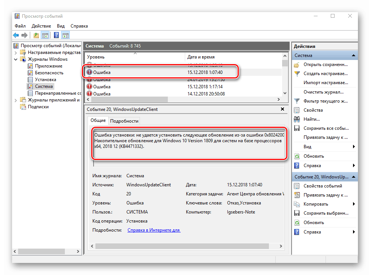Click Очистить журнал... action
Image resolution: width=370 pixels, height=275 pixels.
[x=323, y=92]
